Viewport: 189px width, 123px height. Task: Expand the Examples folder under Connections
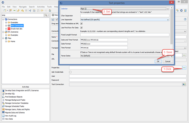click(6, 22)
